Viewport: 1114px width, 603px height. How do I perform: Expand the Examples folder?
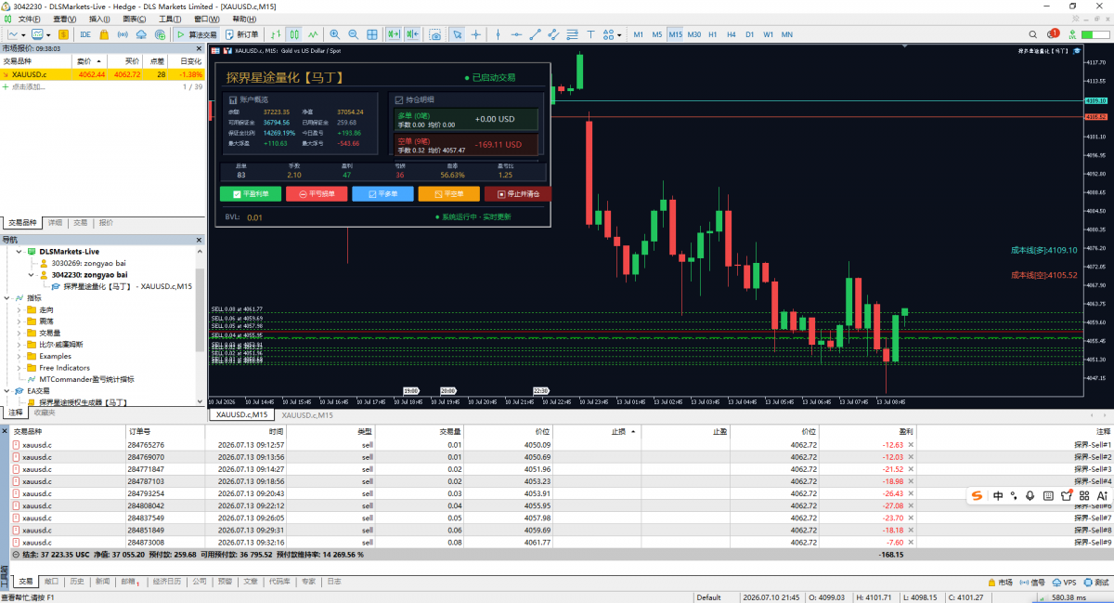[x=19, y=356]
